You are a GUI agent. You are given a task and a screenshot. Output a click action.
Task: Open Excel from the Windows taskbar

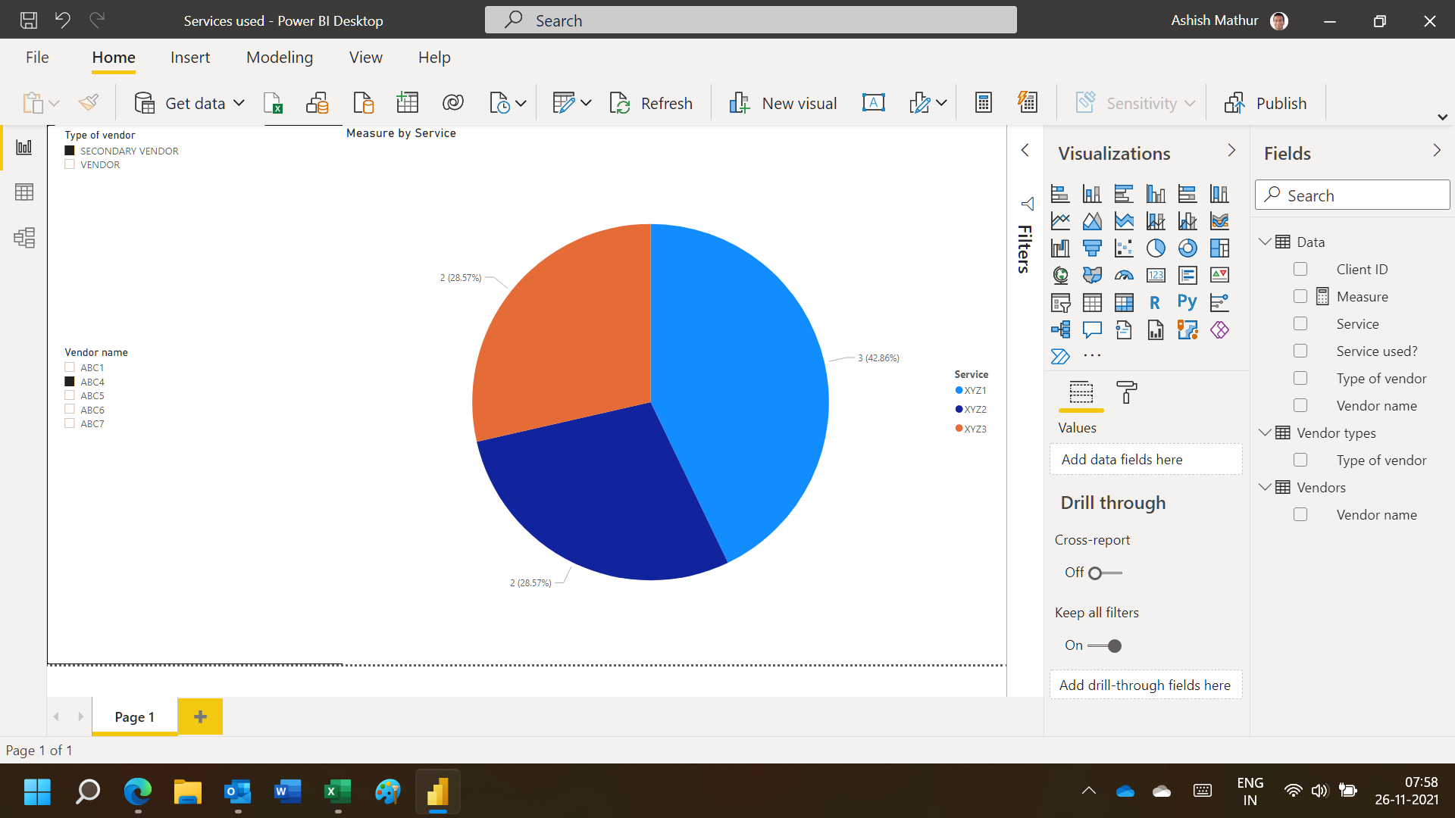pos(338,792)
